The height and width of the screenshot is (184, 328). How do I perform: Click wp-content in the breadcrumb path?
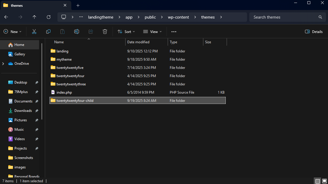pyautogui.click(x=179, y=17)
